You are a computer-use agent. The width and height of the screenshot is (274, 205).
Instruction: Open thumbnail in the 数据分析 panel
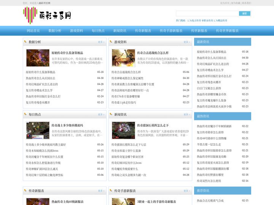pos(38,58)
